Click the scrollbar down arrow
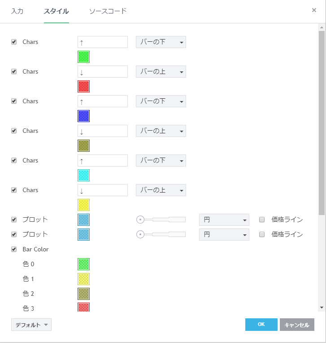Screen dimensions: 326x343 tap(321, 308)
